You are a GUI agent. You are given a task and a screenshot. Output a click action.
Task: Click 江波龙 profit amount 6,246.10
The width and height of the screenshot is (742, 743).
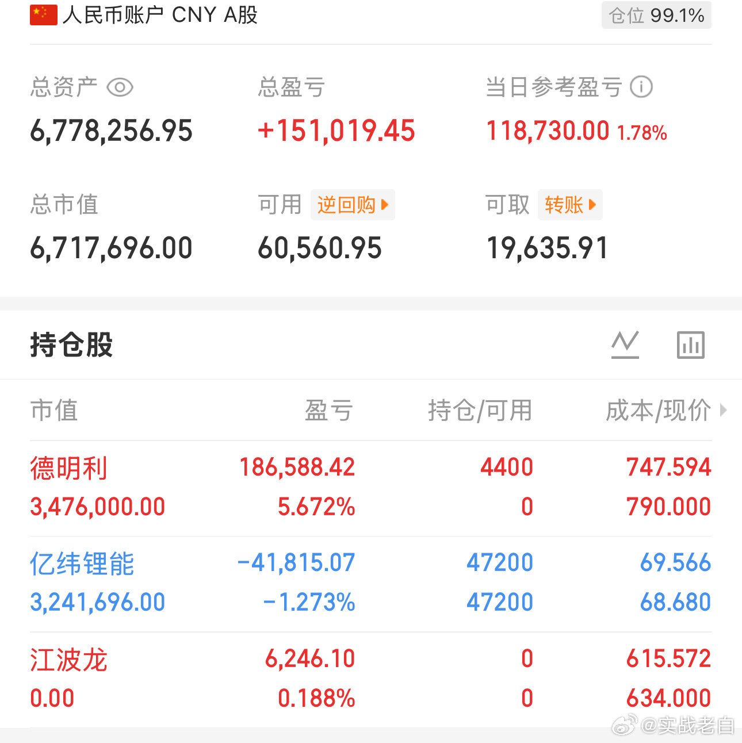(x=310, y=658)
